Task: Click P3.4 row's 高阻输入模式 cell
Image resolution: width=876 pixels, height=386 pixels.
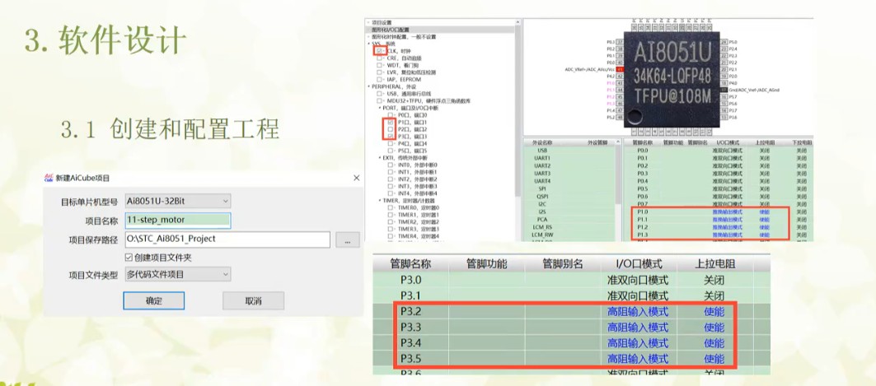Action: [x=638, y=342]
